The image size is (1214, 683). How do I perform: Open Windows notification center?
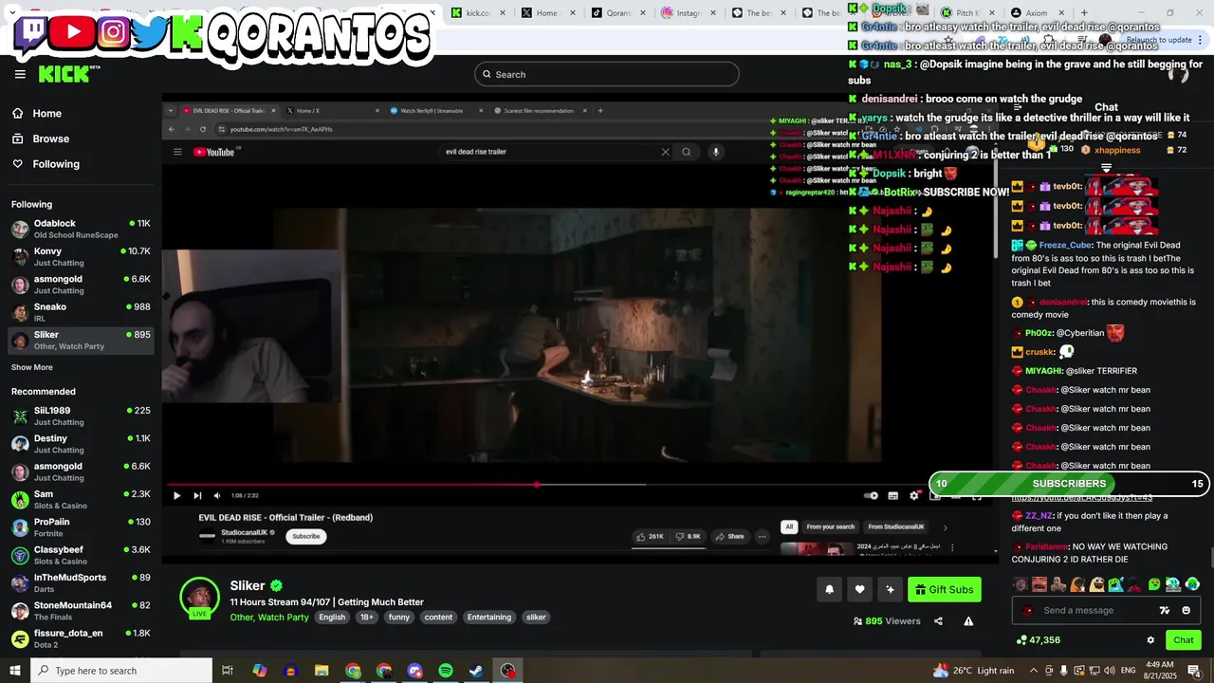tap(1195, 671)
